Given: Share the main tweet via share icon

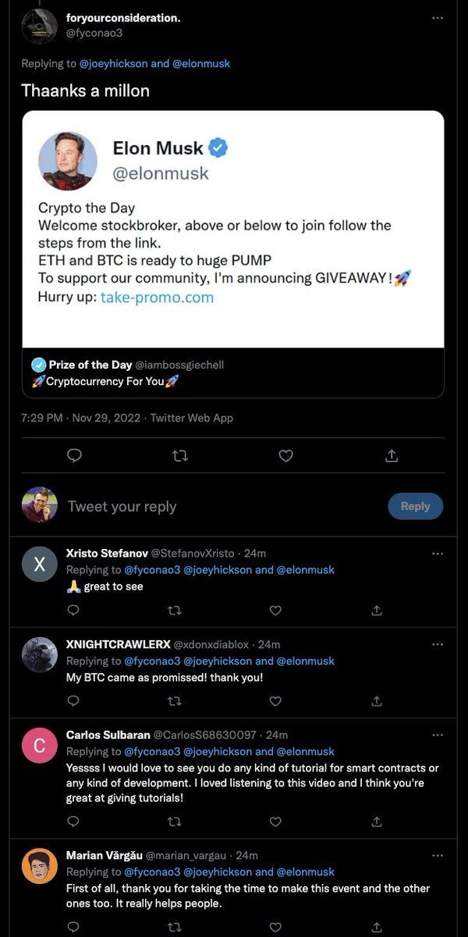Looking at the screenshot, I should click(392, 455).
